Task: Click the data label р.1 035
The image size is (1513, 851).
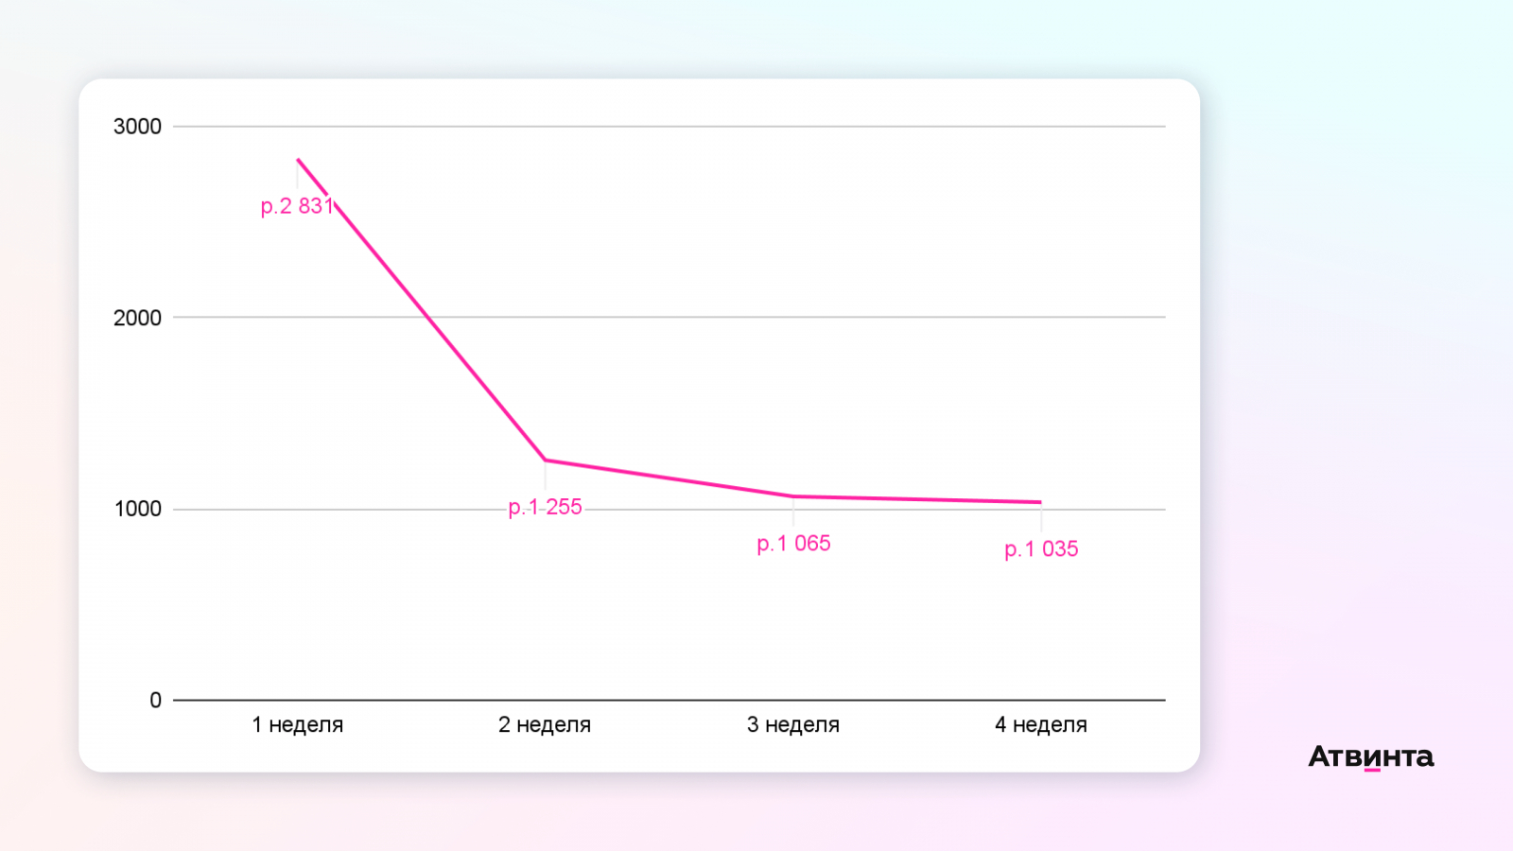Action: 1041,549
